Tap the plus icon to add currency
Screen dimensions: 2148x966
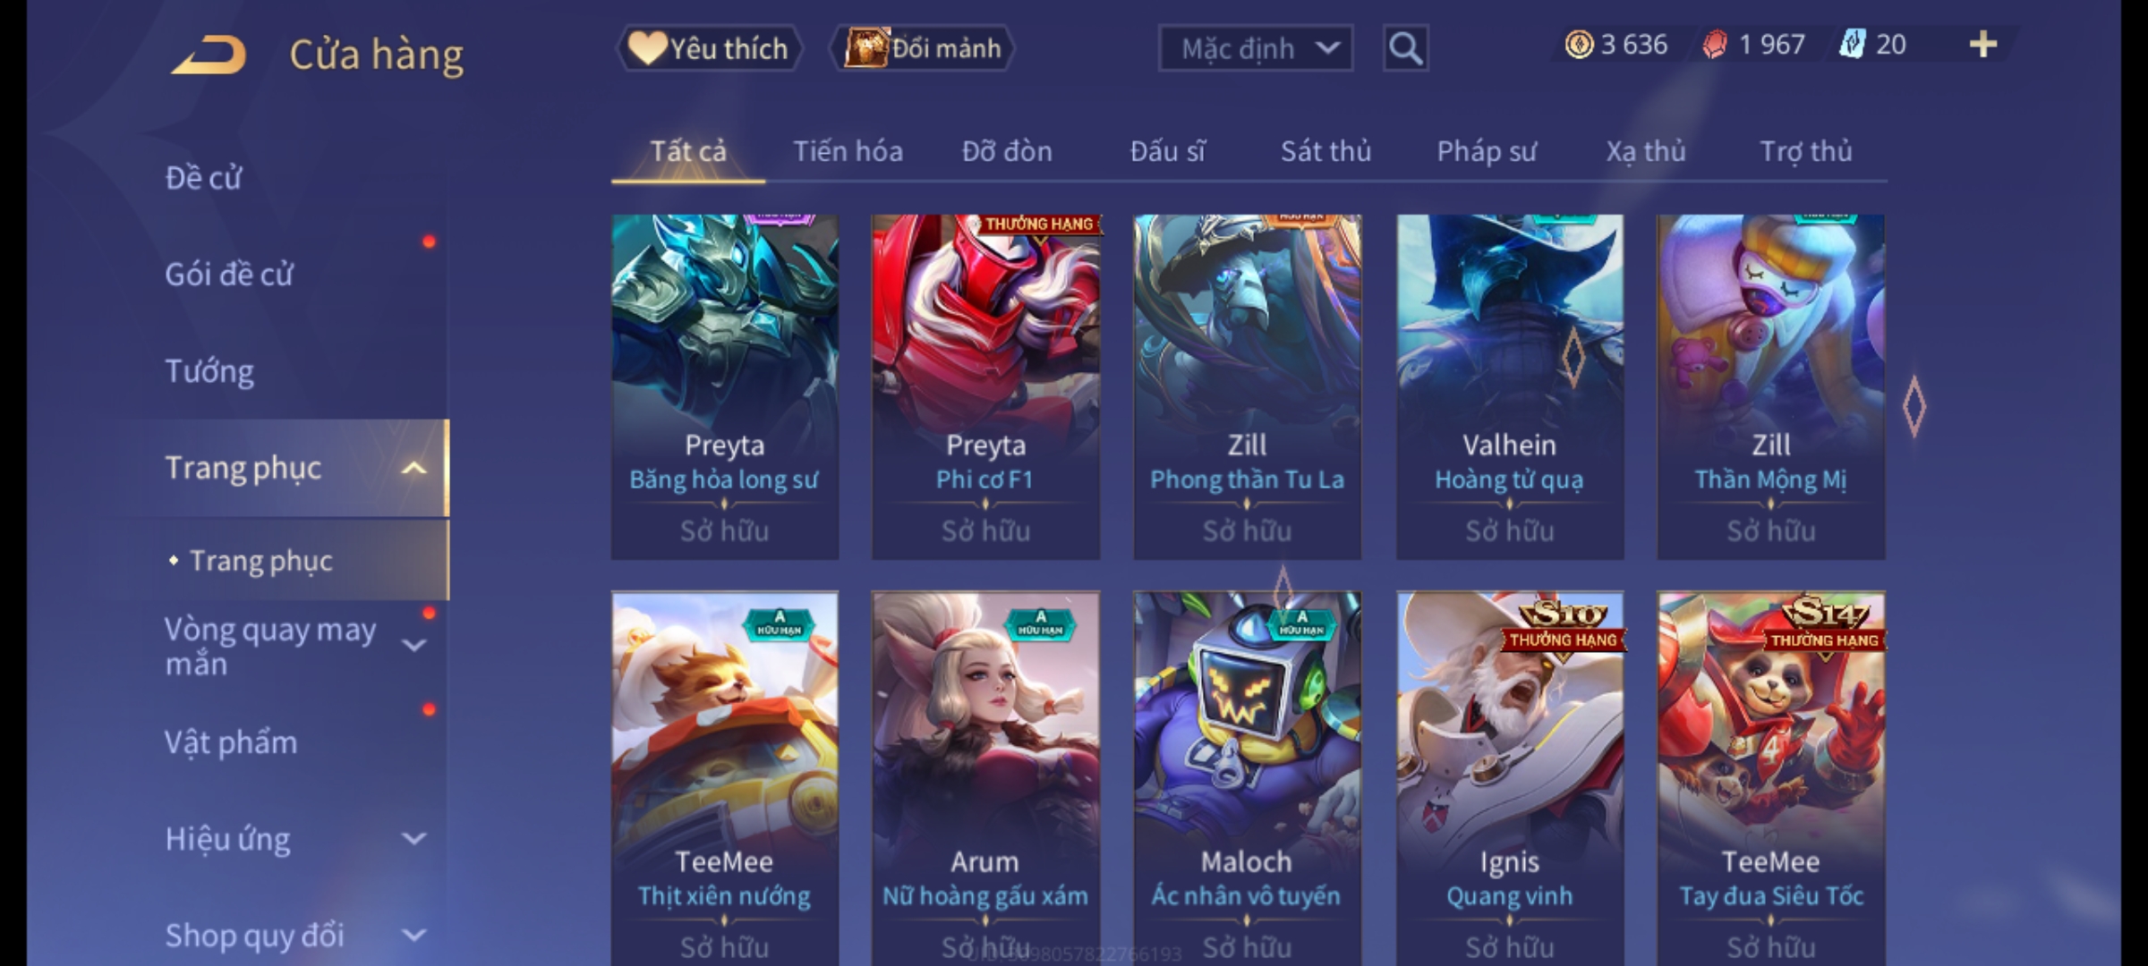1983,45
